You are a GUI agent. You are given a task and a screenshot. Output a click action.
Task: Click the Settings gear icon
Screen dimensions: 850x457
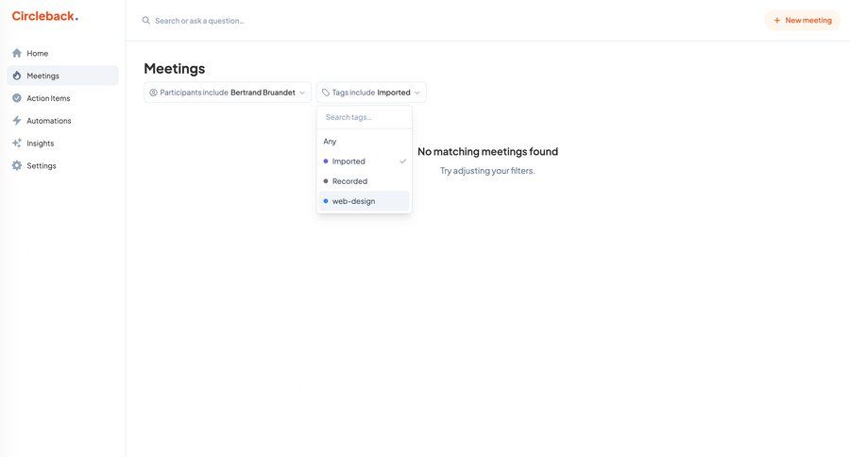[17, 166]
